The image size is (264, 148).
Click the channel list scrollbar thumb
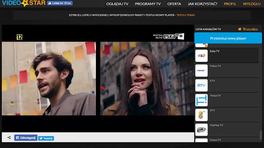(261, 135)
